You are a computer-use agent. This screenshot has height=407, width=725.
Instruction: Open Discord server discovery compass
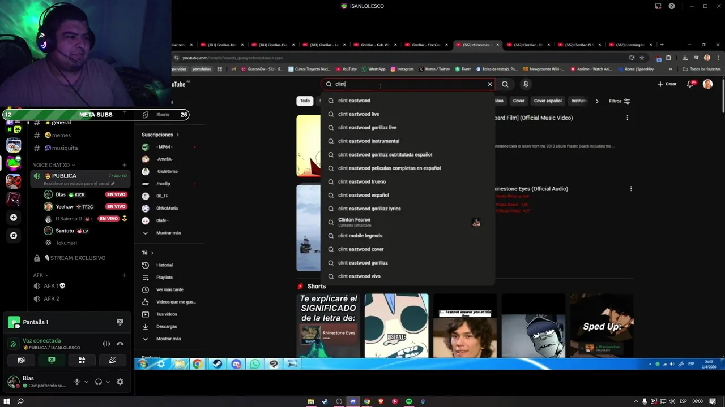pos(14,236)
